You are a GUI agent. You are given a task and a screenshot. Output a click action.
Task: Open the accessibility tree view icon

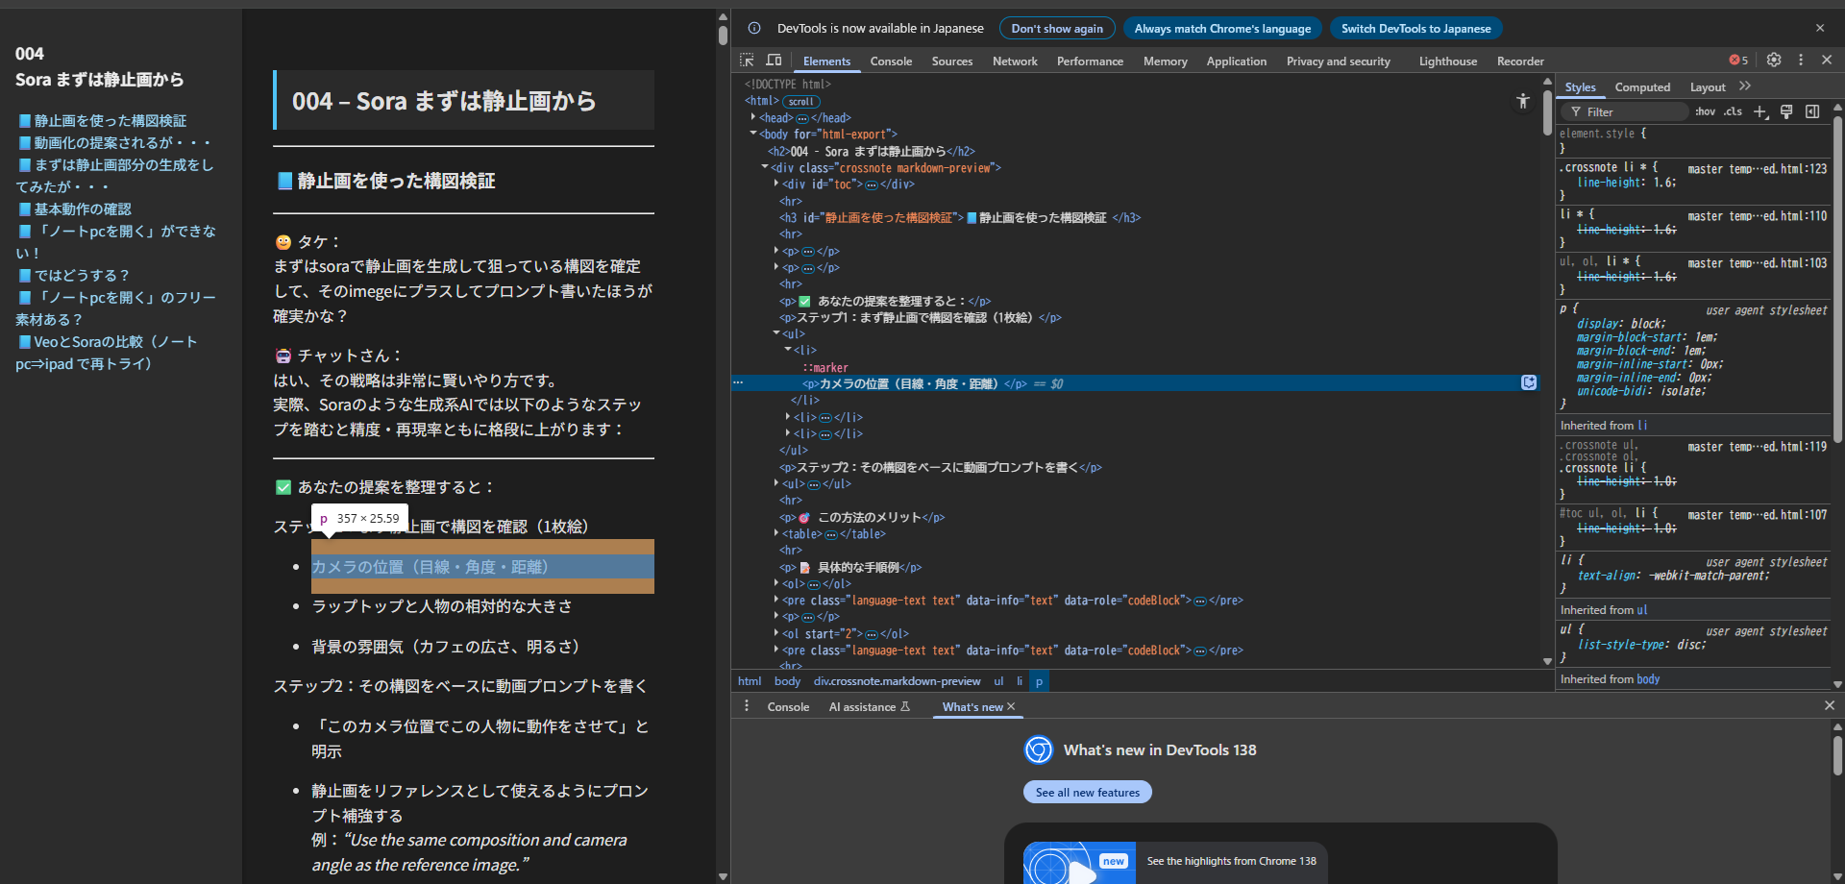coord(1523,101)
